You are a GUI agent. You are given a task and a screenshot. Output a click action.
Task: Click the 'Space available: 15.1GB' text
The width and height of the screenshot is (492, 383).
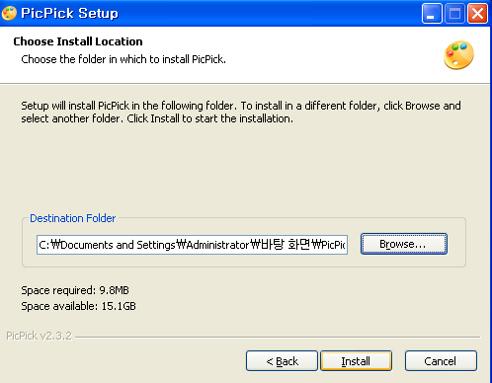[x=78, y=306]
